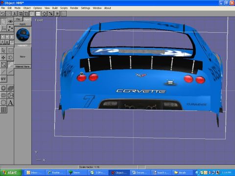
Task: Toggle the second coordinate system button below Y
Action: point(7,43)
